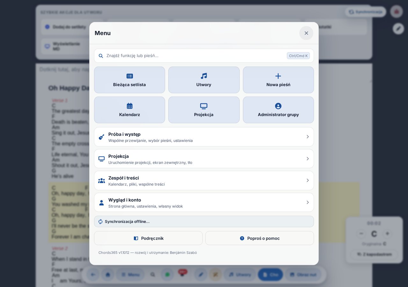Click the round pencil edit button on right edge

tap(398, 29)
